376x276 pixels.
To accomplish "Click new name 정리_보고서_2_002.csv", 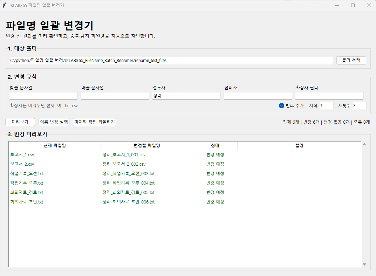I will 124,164.
